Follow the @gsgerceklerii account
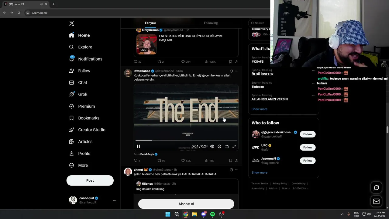Screen dimensions: 389x219 point(308,134)
